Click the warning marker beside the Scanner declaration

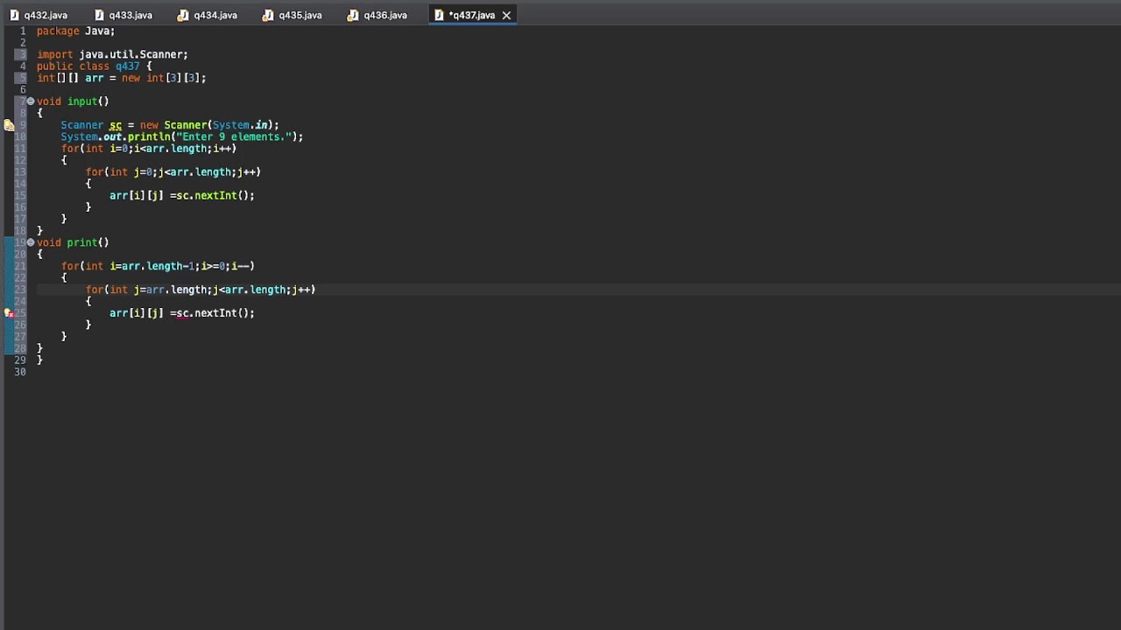point(9,125)
